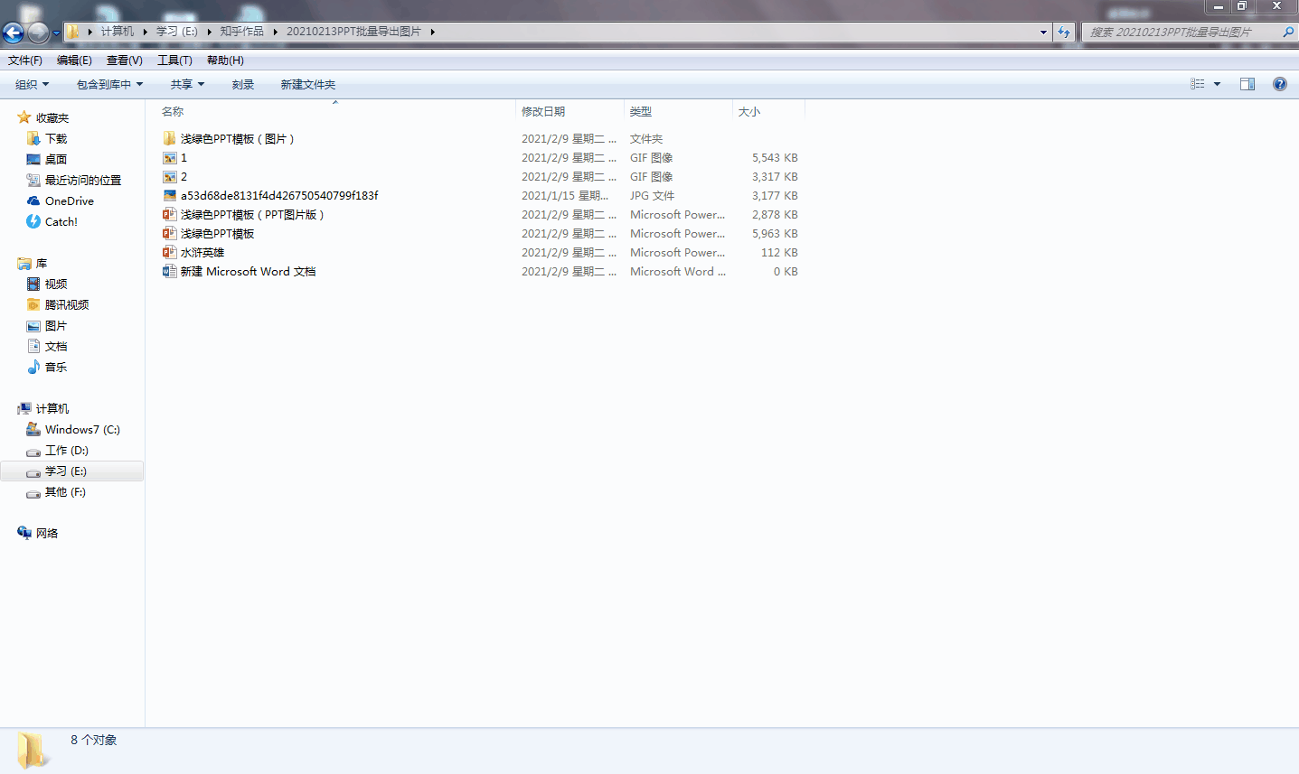Open 文档 library
This screenshot has height=774, width=1299.
pos(56,347)
